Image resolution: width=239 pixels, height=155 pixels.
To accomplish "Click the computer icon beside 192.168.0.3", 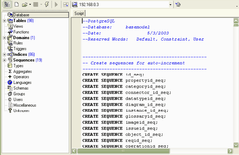I will (x=75, y=4).
